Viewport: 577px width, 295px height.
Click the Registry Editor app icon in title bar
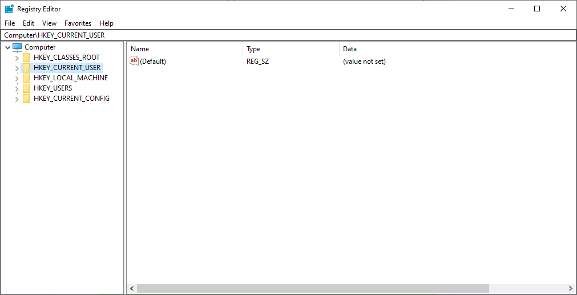(9, 9)
